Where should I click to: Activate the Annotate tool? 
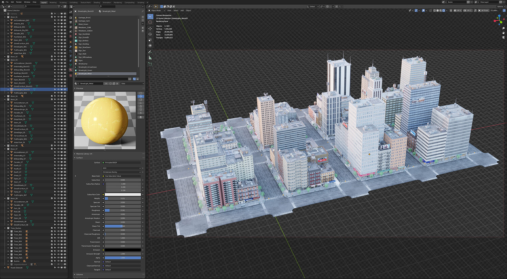point(150,52)
